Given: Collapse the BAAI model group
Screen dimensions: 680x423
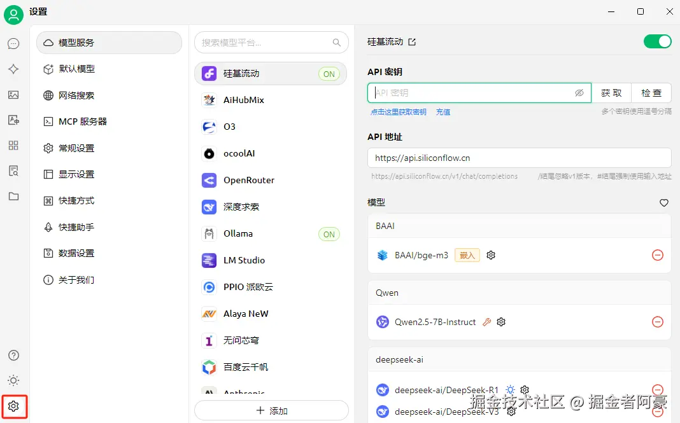Looking at the screenshot, I should tap(520, 226).
